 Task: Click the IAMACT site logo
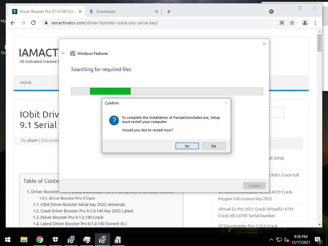click(38, 53)
